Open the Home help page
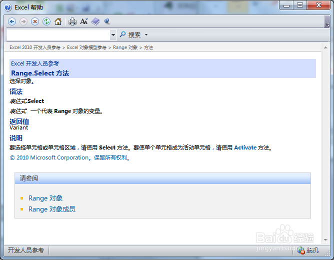 pos(58,21)
